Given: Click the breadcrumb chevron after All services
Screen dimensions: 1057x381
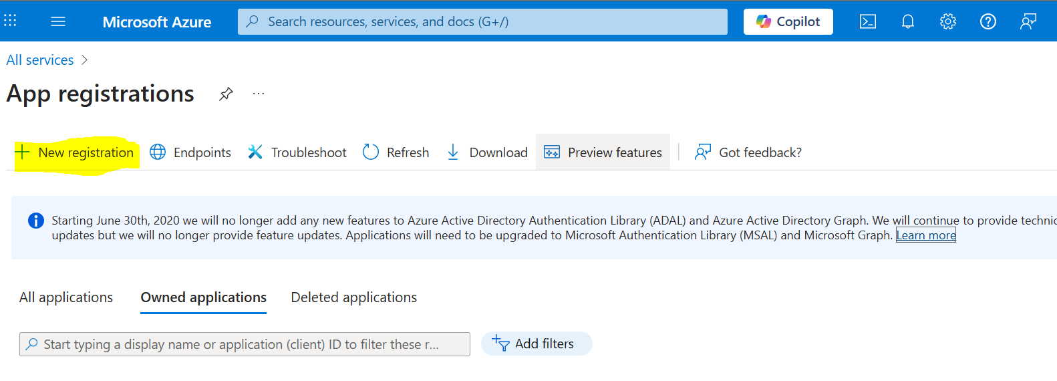Looking at the screenshot, I should (84, 60).
